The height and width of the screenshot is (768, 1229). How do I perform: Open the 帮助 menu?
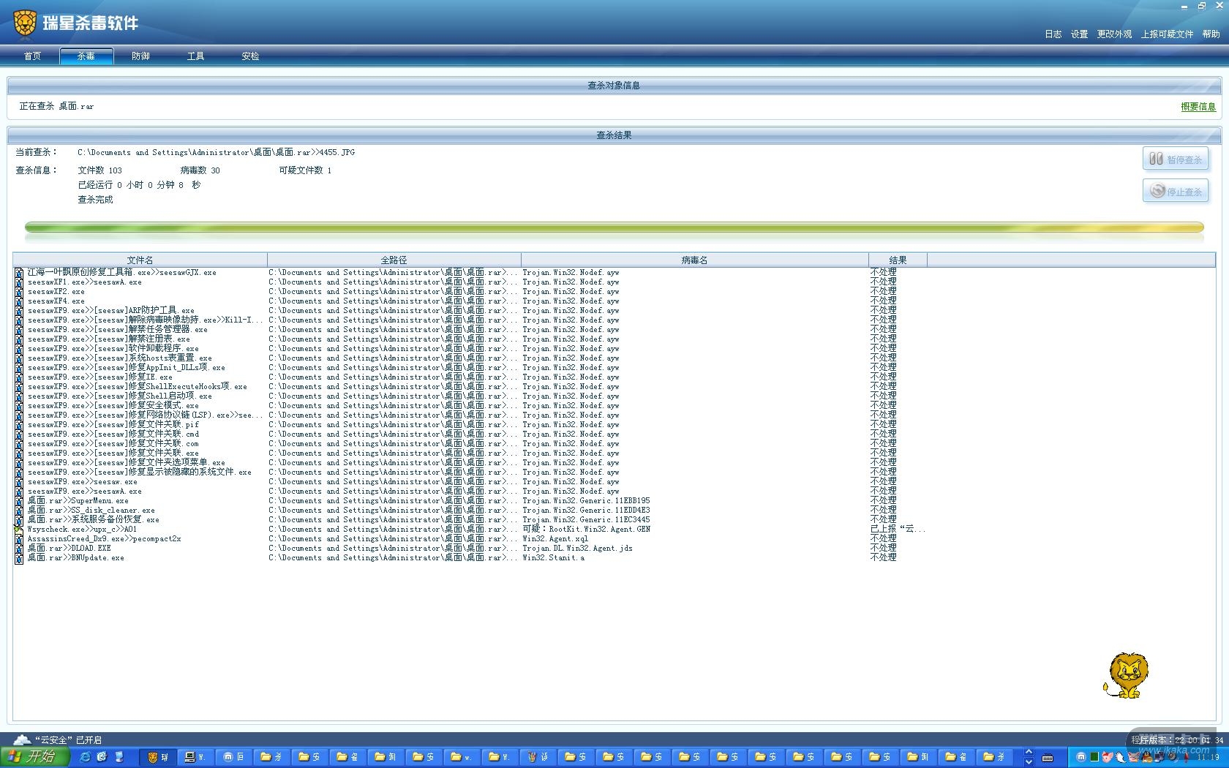[x=1211, y=34]
